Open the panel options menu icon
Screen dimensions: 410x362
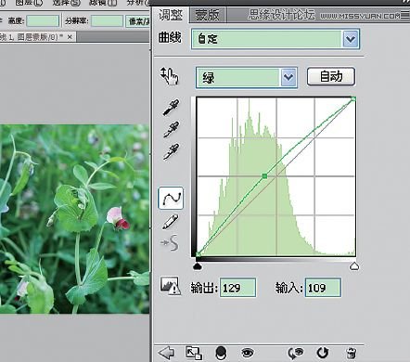404,15
